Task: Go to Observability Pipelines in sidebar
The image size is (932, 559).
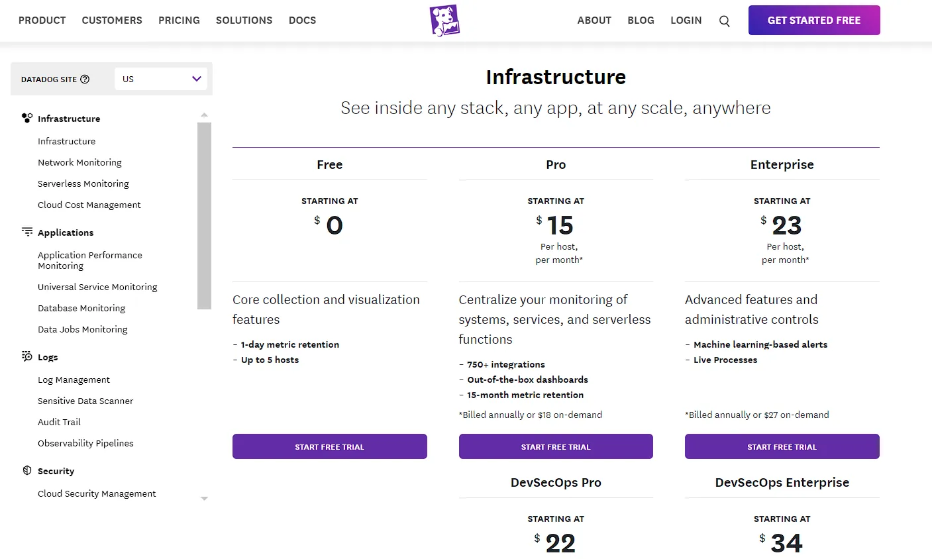Action: 85,443
